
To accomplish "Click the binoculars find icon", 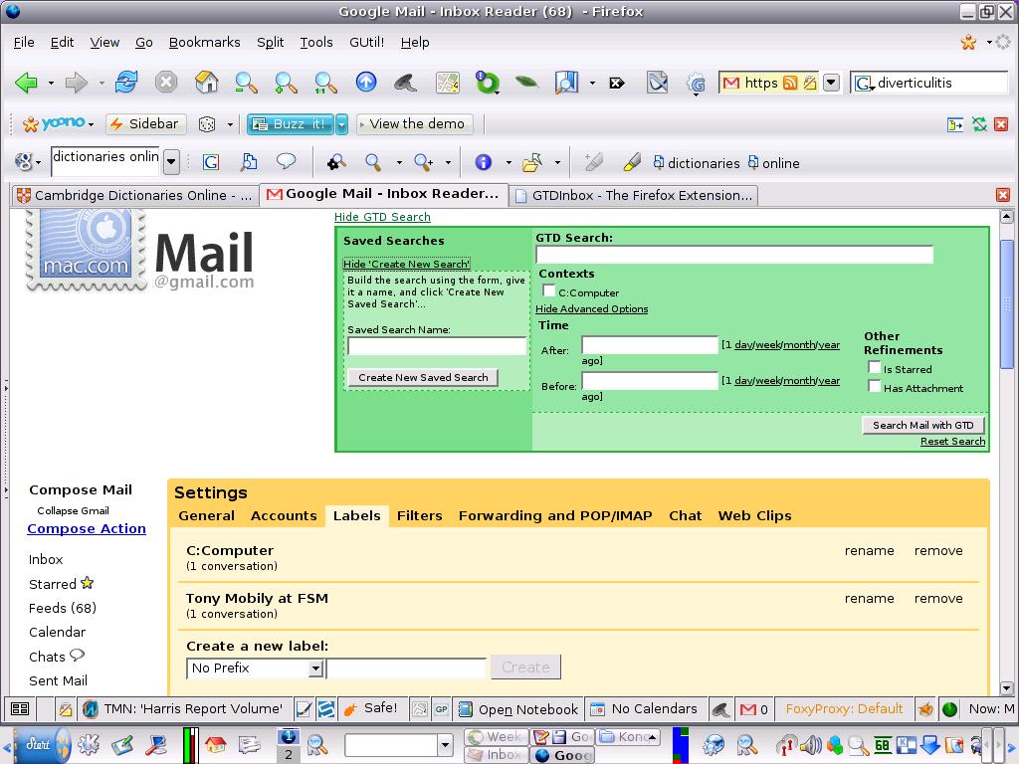I will pos(336,162).
